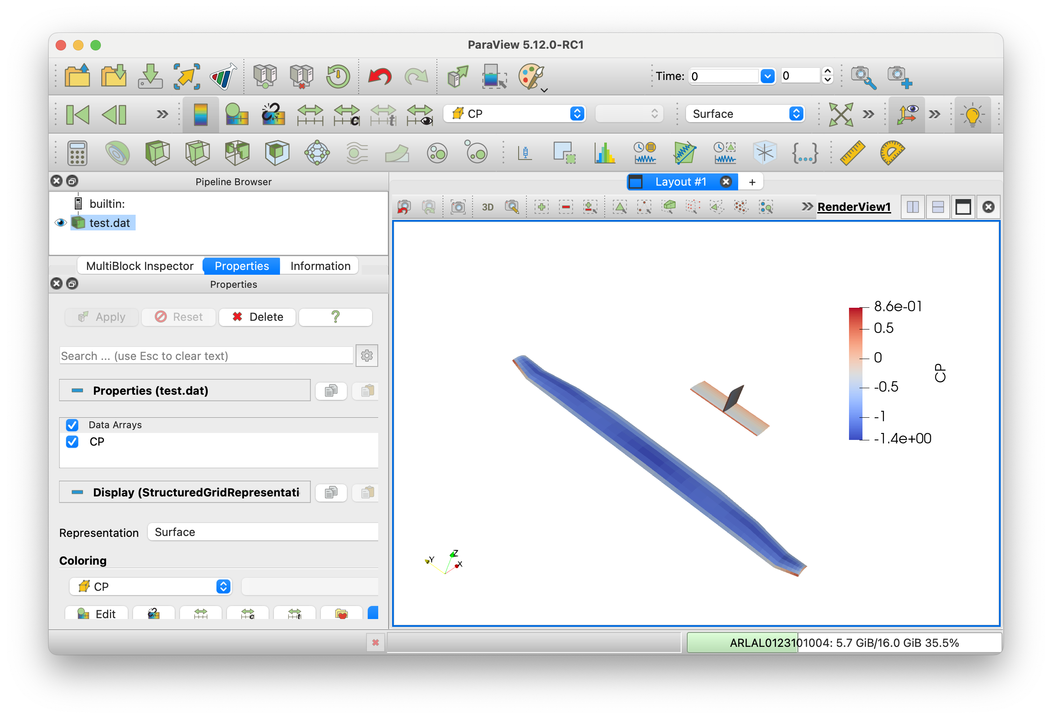
Task: Toggle orientation axes visibility
Action: (x=906, y=114)
